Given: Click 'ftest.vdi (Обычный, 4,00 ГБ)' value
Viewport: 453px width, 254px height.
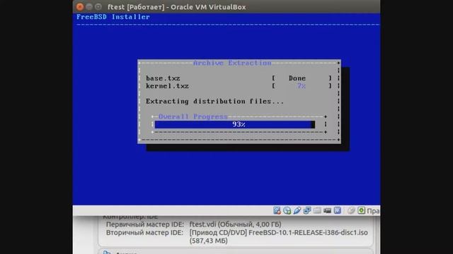Looking at the screenshot, I should click(x=236, y=224).
